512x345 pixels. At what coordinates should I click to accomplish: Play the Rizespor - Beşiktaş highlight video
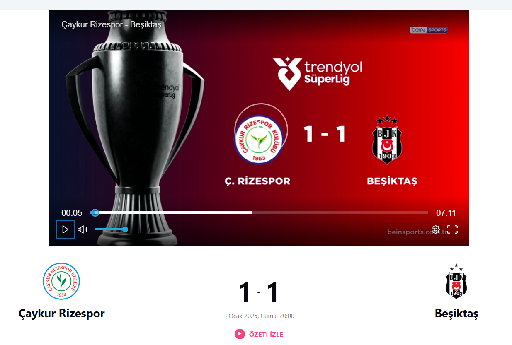point(66,229)
